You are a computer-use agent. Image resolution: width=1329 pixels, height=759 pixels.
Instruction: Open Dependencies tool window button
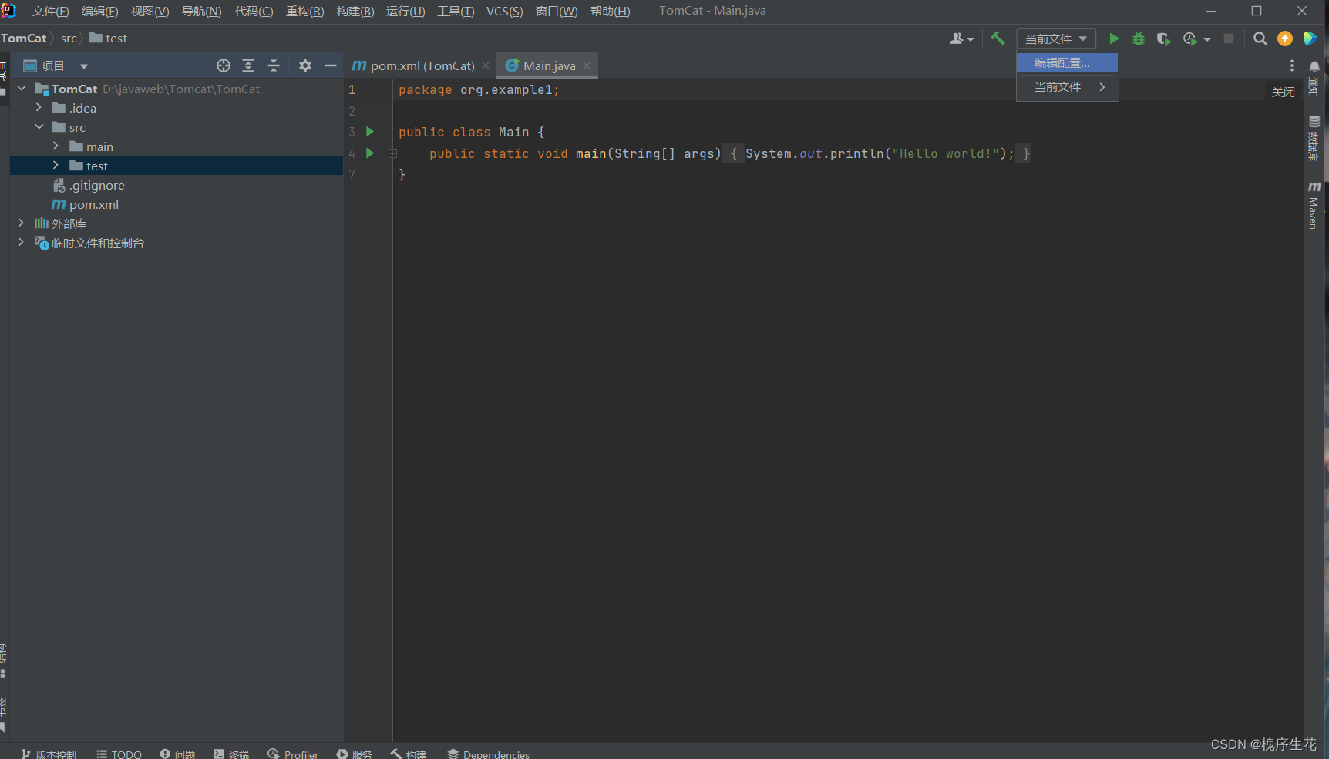pyautogui.click(x=489, y=754)
